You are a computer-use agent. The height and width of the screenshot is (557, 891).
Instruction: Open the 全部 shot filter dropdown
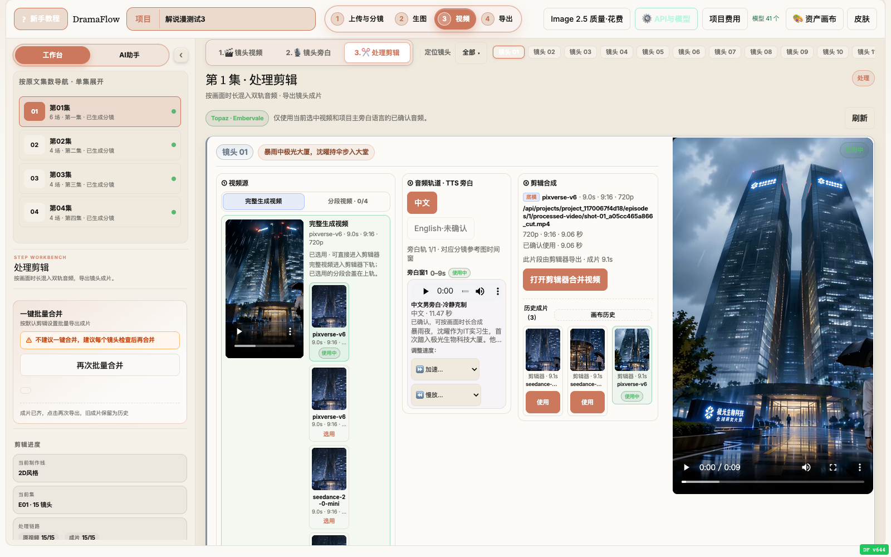click(x=471, y=52)
